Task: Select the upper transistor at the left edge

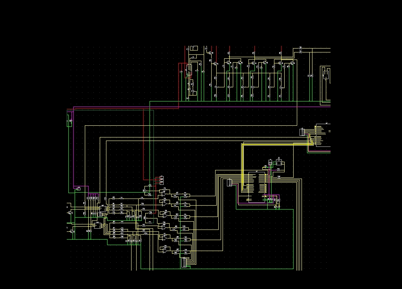Action: click(x=70, y=213)
